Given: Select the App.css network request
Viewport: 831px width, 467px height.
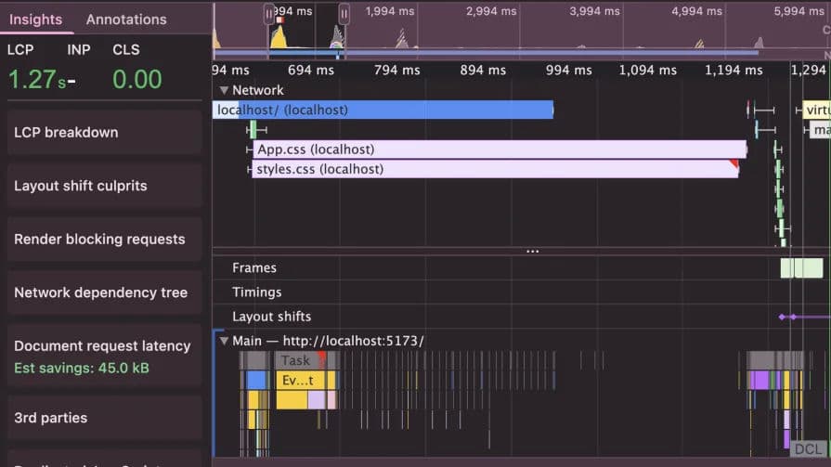Looking at the screenshot, I should pos(500,149).
